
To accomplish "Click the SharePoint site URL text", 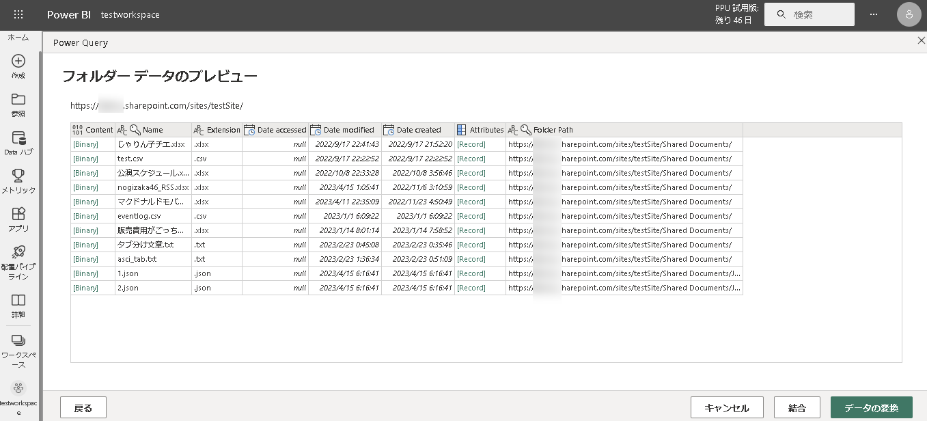I will (x=156, y=106).
